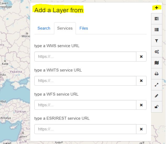
Task: Click the 'type a WFS service URL' label
Action: tap(56, 94)
